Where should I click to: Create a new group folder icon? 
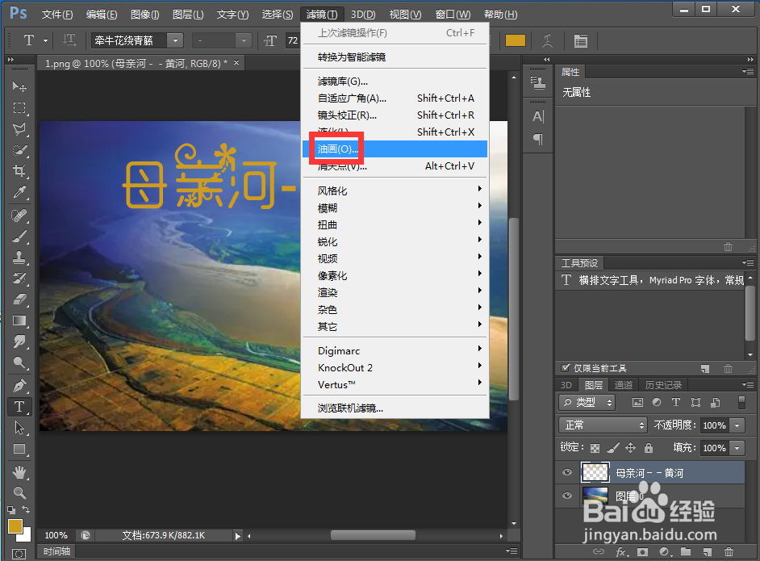pyautogui.click(x=685, y=552)
